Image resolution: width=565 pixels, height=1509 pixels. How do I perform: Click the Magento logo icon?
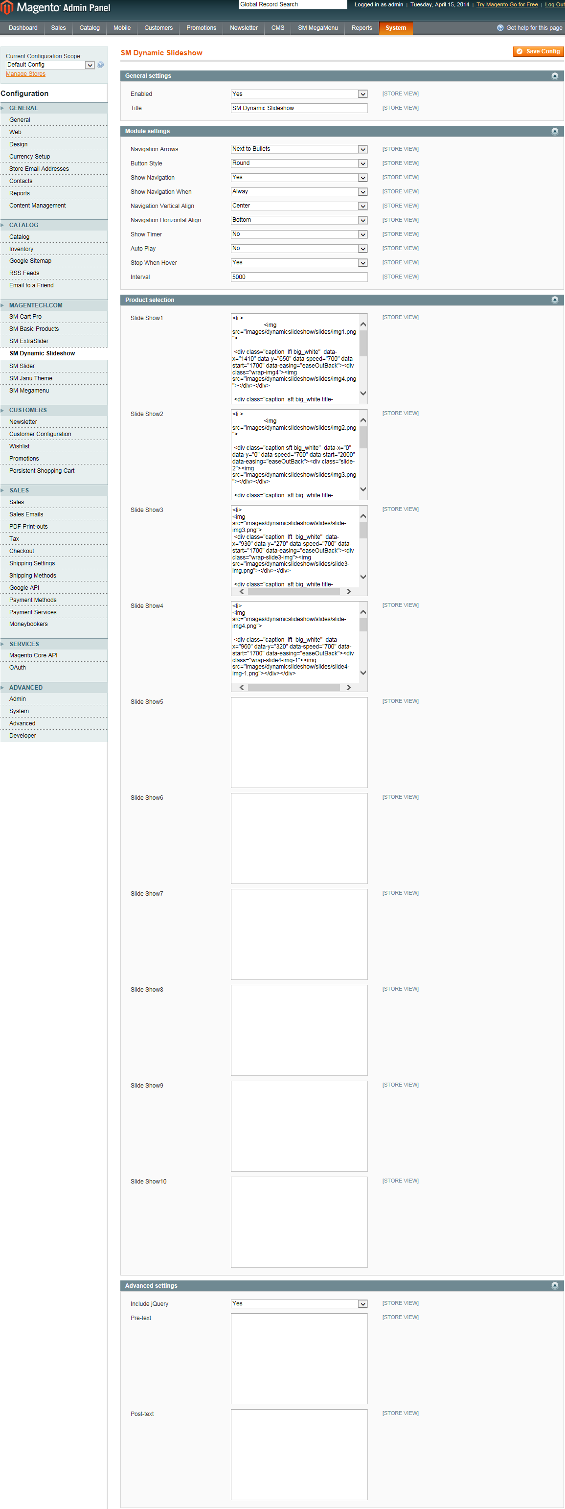pyautogui.click(x=6, y=8)
